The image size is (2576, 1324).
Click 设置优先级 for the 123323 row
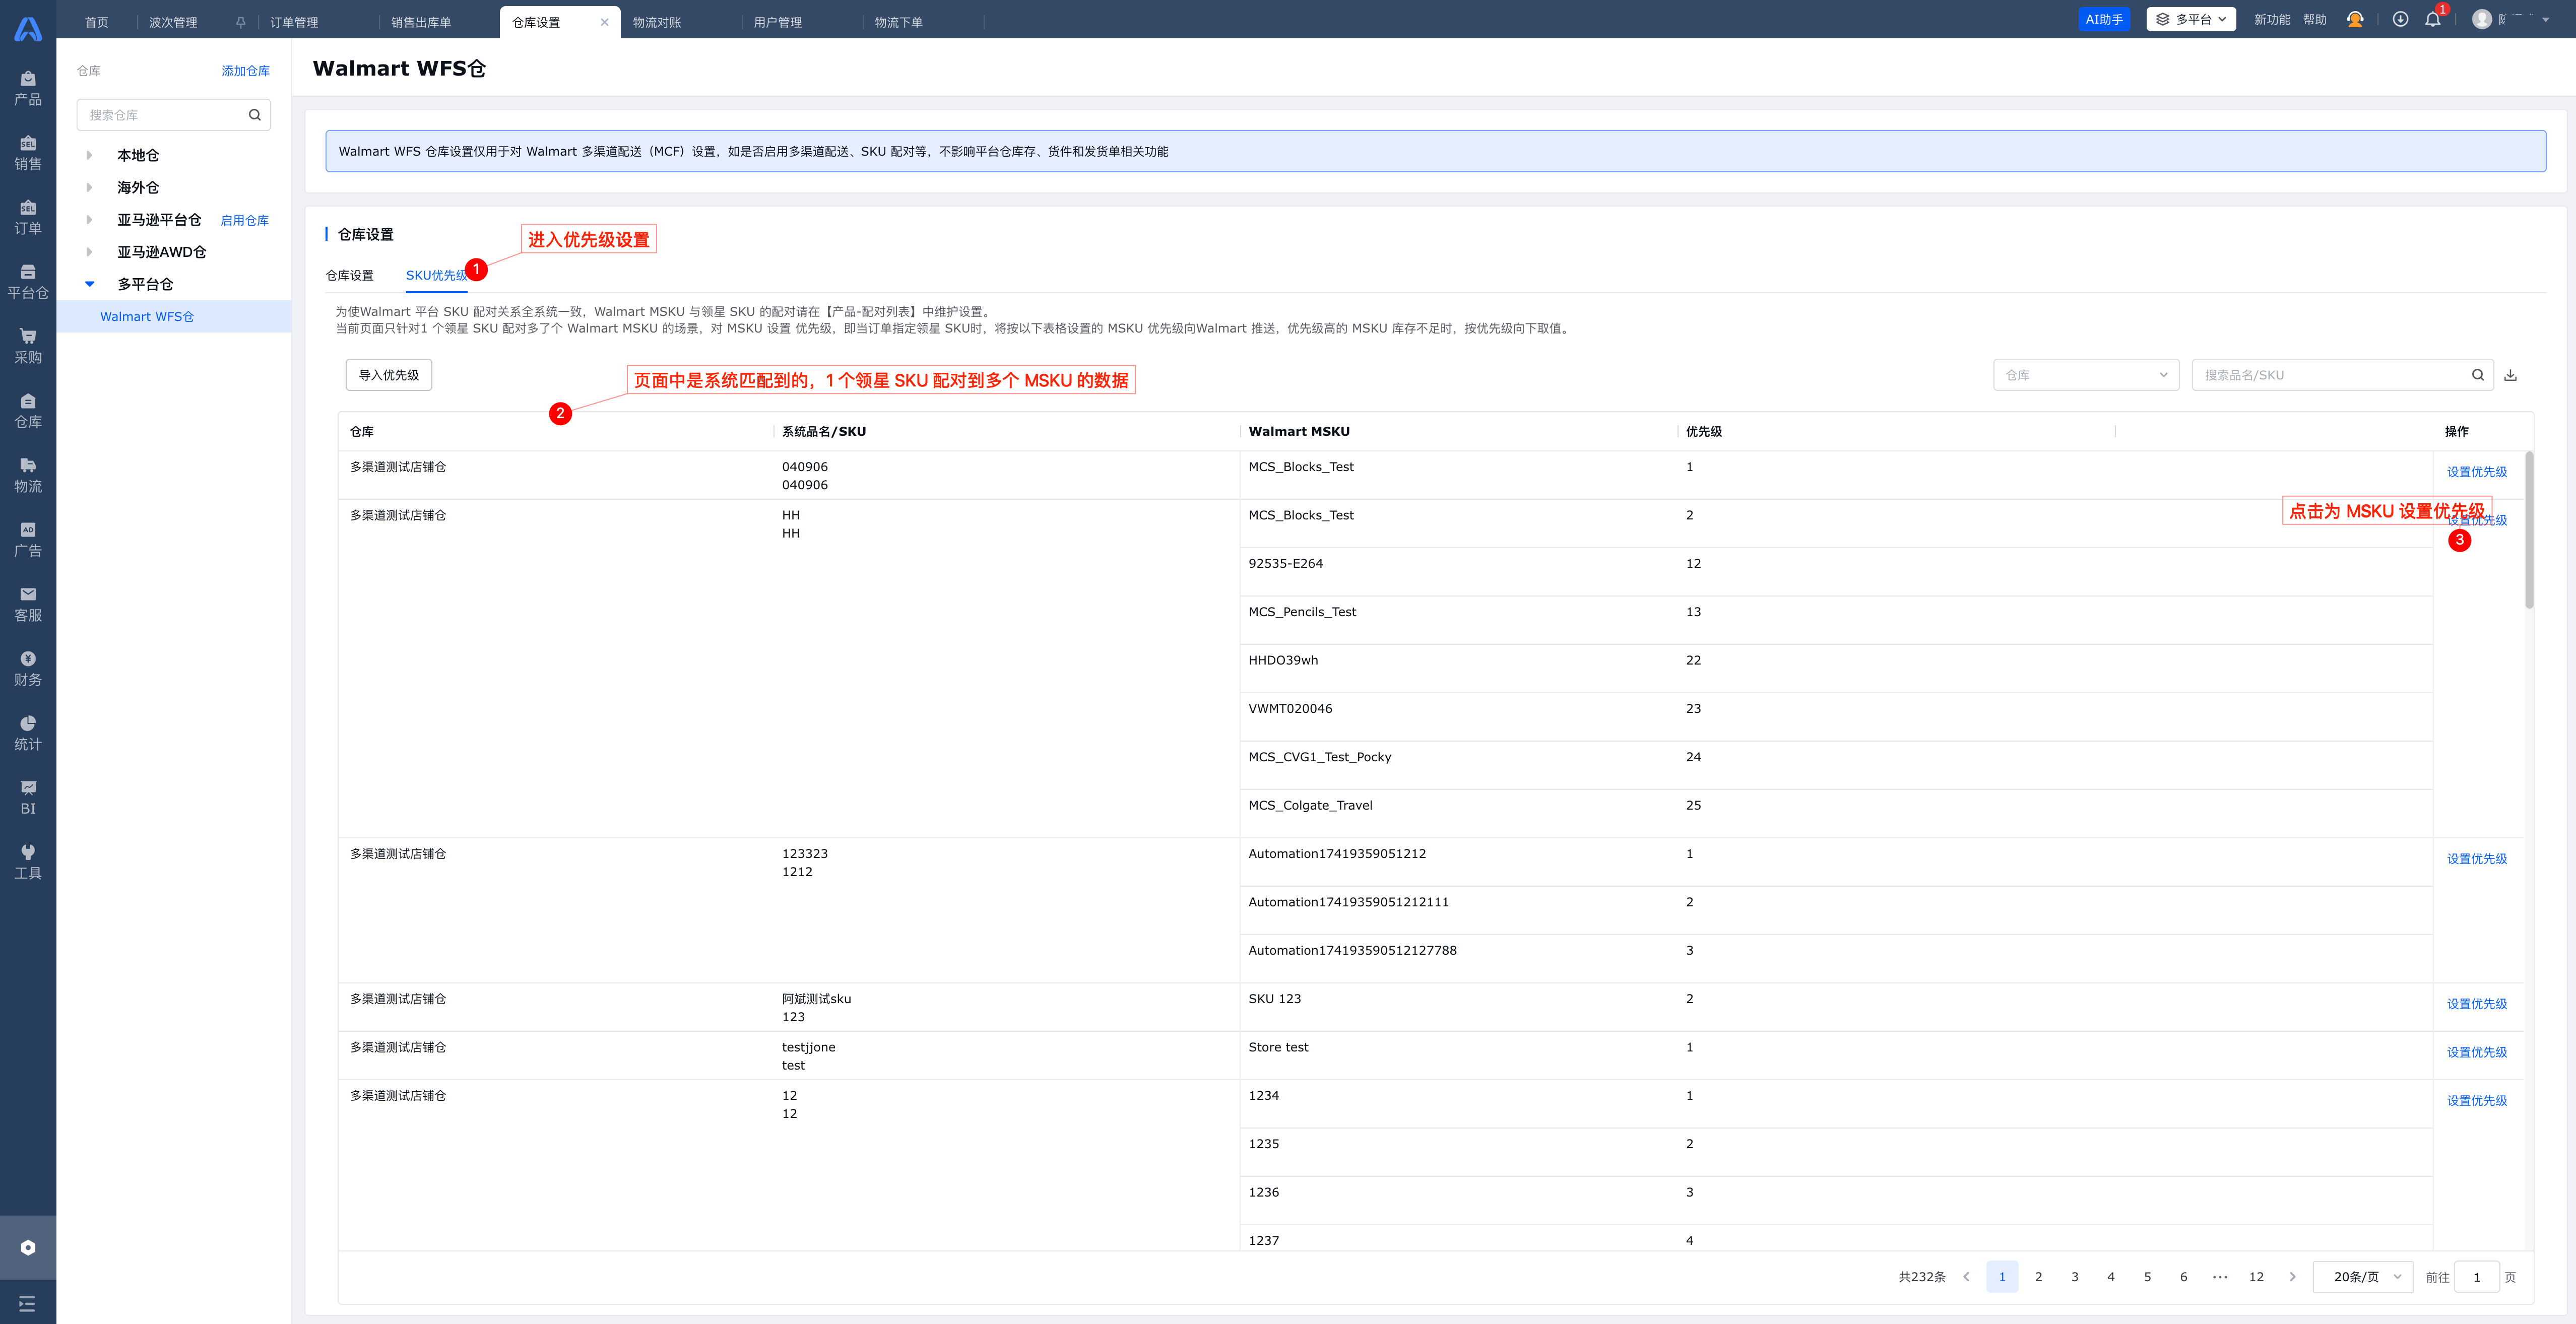[x=2477, y=859]
